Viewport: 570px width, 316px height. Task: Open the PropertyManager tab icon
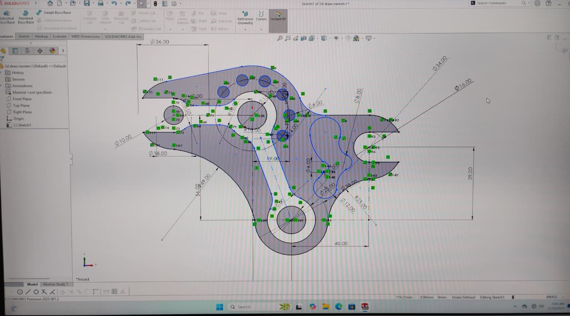[x=15, y=51]
